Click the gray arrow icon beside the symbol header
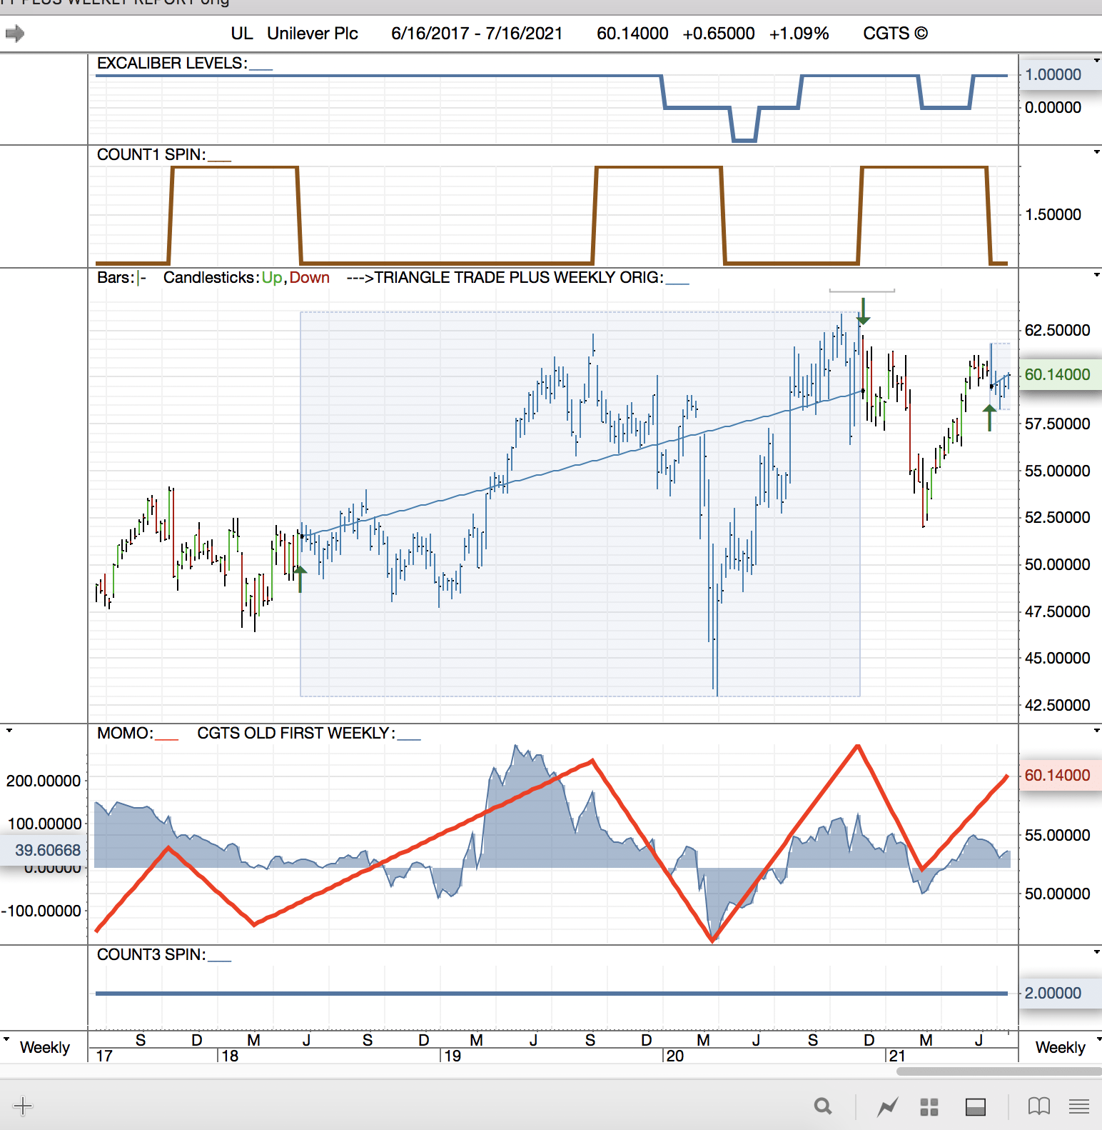This screenshot has width=1102, height=1130. [15, 34]
